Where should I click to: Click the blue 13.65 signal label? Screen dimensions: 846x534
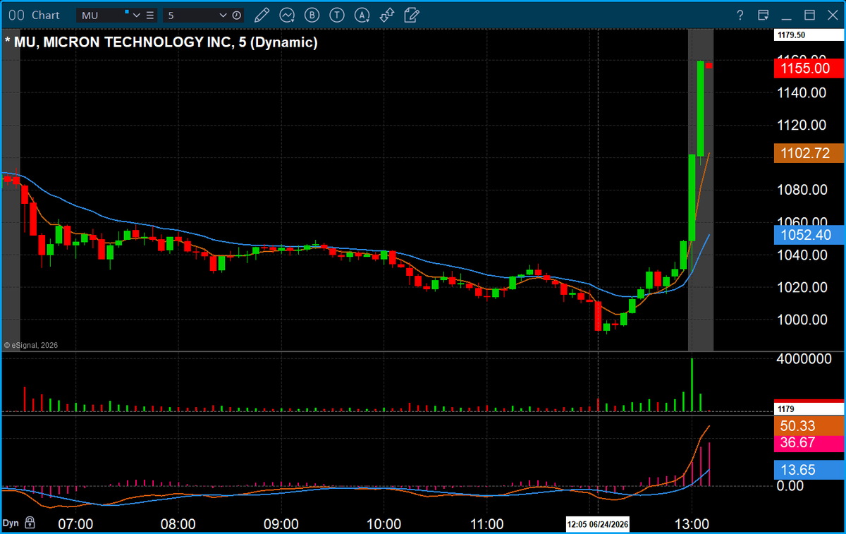click(x=809, y=470)
